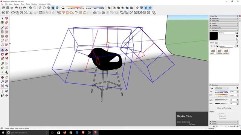Image resolution: width=241 pixels, height=135 pixels.
Task: Choose the Zoom magnifier tool
Action: 2,82
